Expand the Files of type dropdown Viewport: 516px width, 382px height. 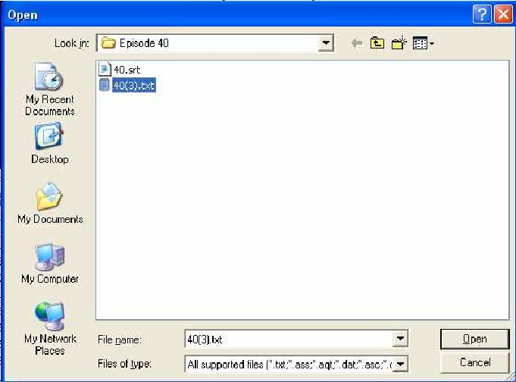[400, 365]
